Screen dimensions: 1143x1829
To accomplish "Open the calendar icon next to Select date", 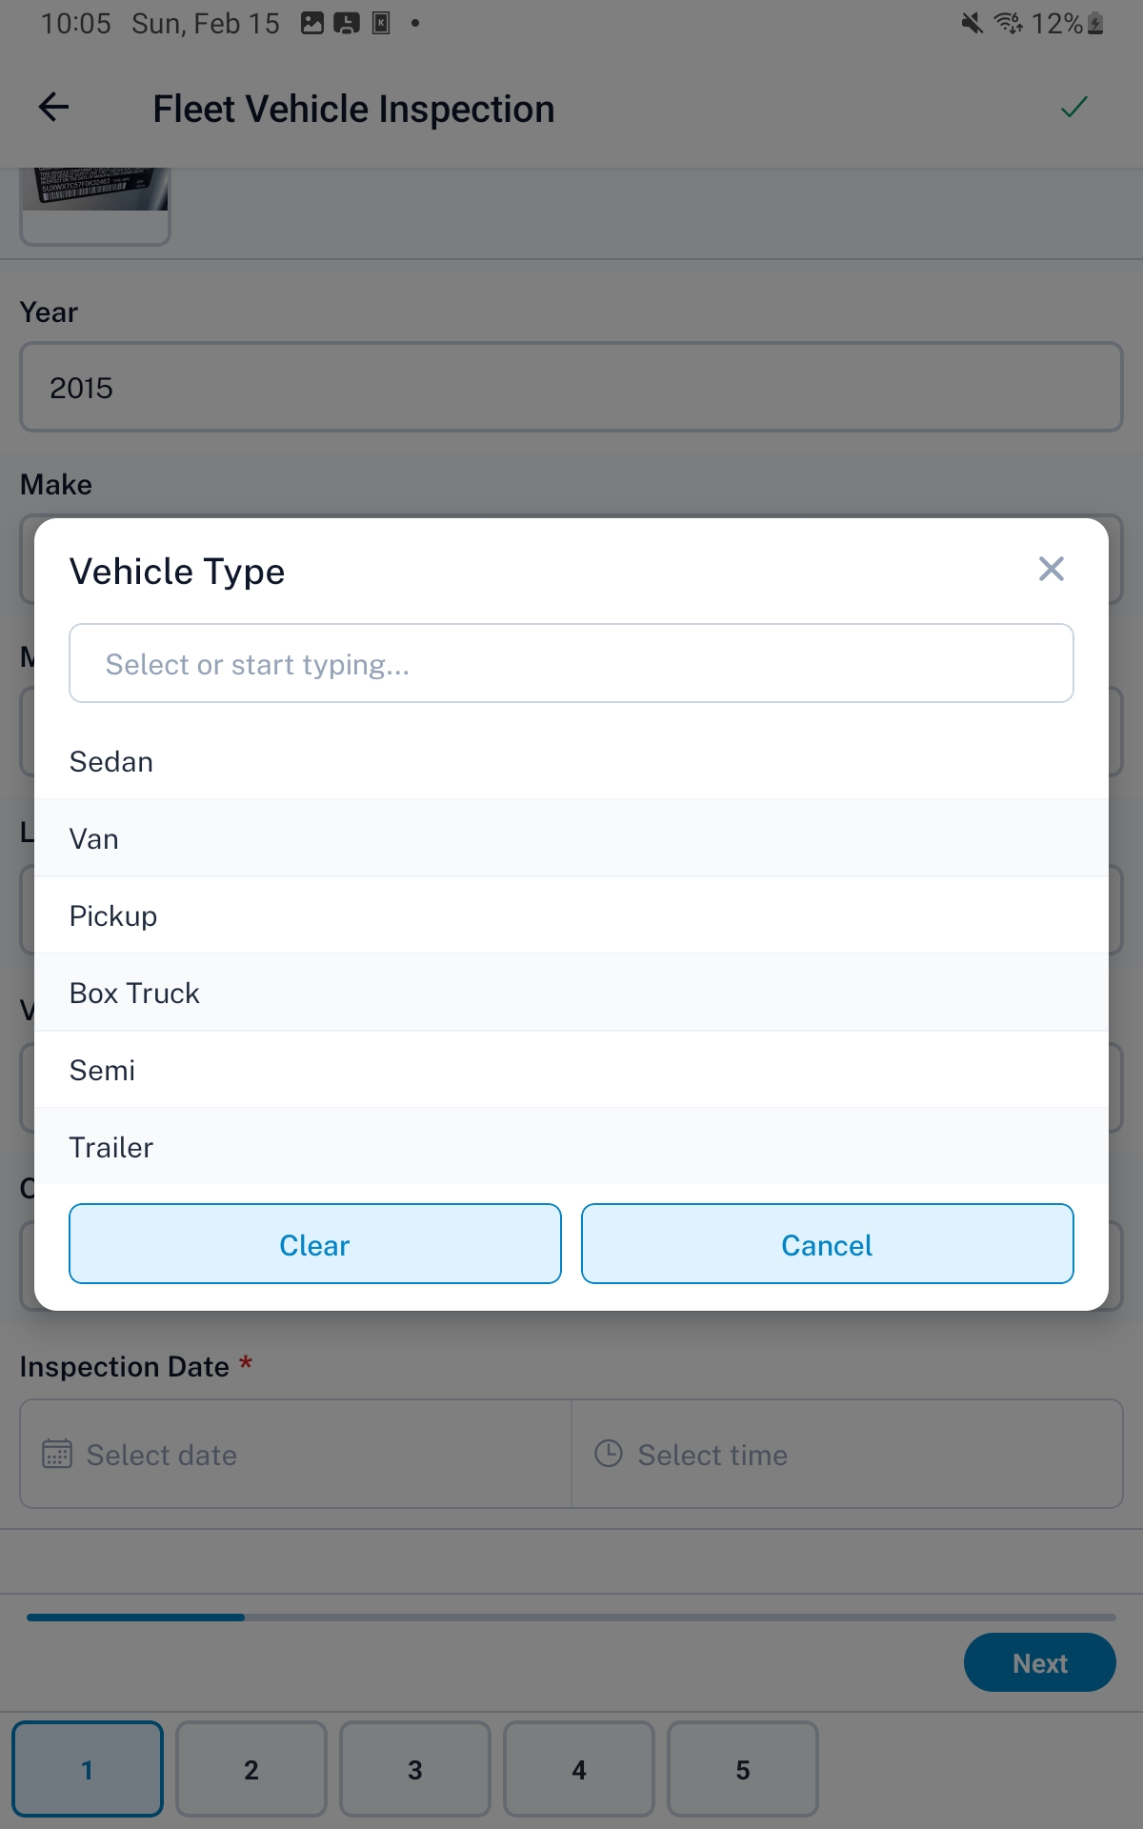I will pos(59,1454).
